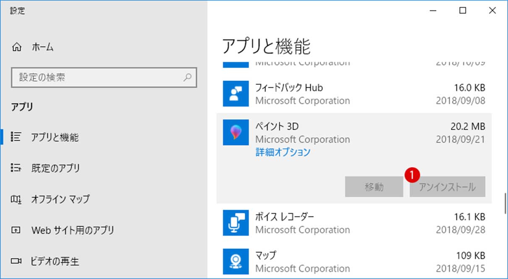Click the アプリと機能 list icon in sidebar
508x279 pixels.
[17, 137]
